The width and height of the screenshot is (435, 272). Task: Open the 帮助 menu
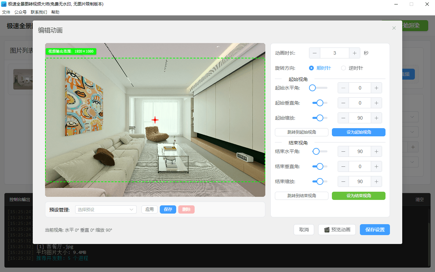point(55,12)
